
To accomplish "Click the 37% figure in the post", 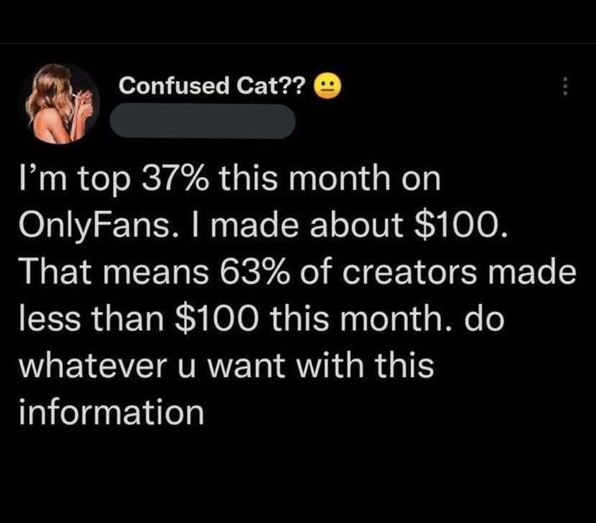I will [x=175, y=179].
